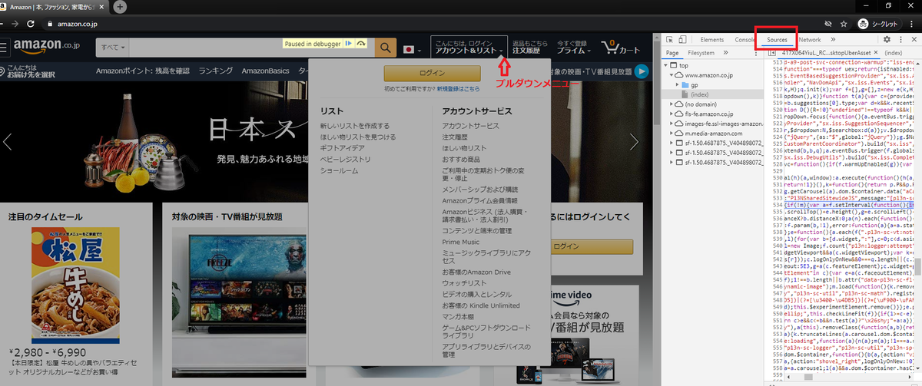Switch to the Elements tab
The image size is (922, 386).
click(x=711, y=39)
